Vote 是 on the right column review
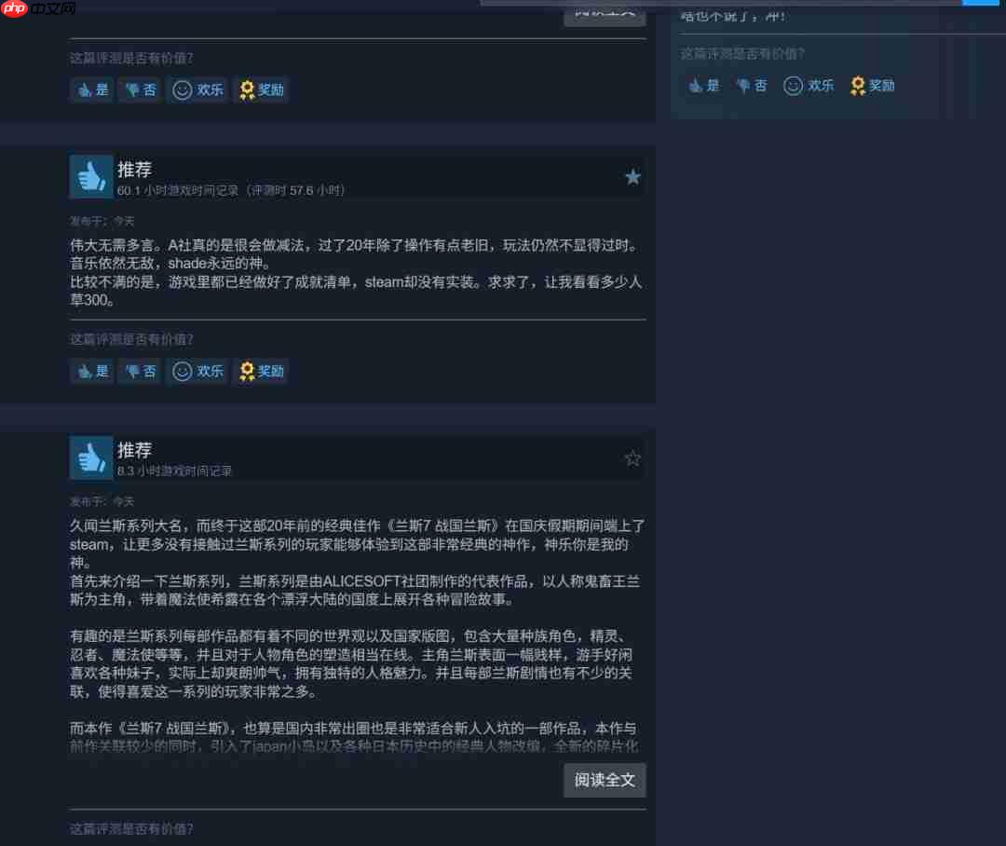 click(x=703, y=86)
